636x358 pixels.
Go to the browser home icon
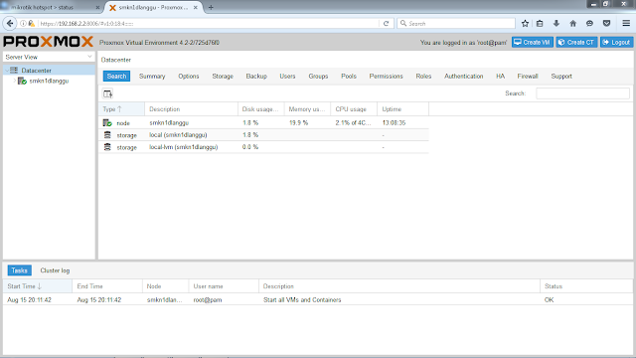pyautogui.click(x=572, y=24)
